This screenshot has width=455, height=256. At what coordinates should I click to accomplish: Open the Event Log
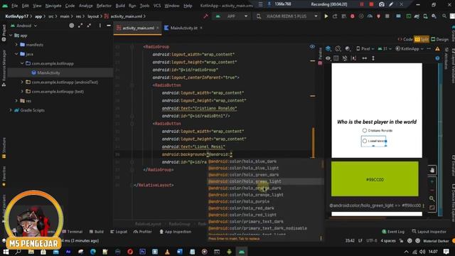[x=393, y=232]
